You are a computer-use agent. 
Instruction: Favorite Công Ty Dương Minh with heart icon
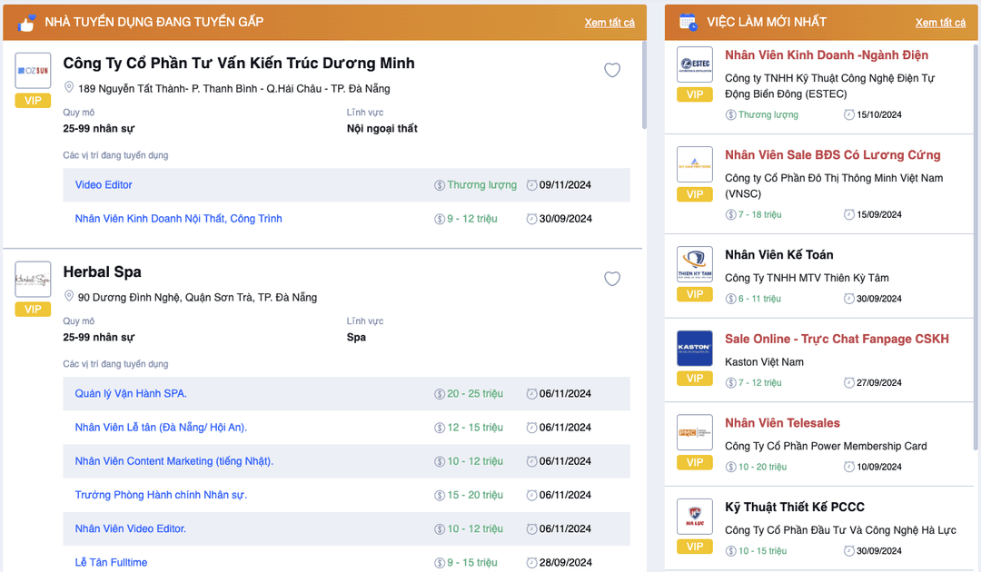612,70
